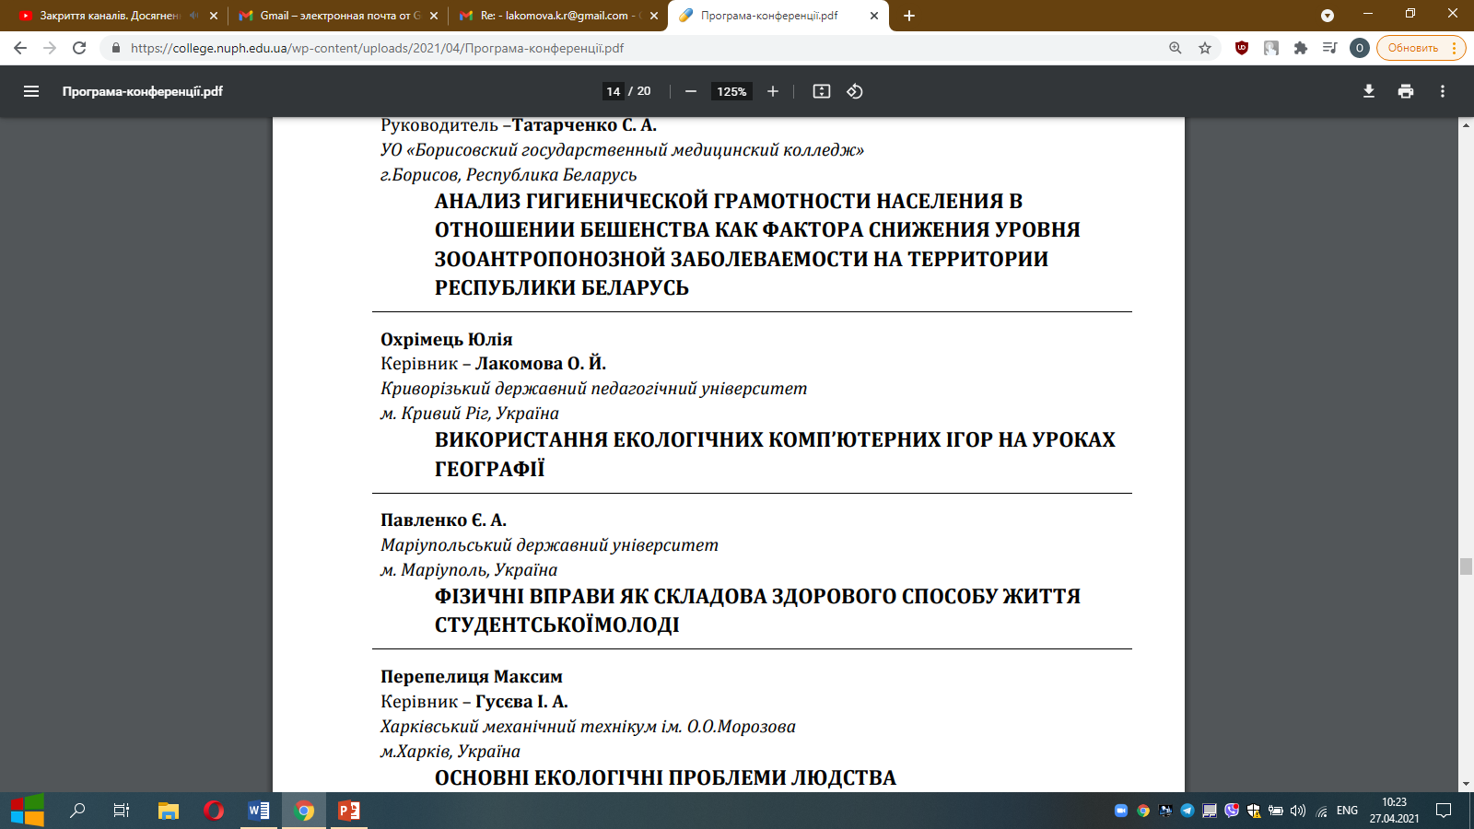Click the 125% zoom level field

click(731, 91)
